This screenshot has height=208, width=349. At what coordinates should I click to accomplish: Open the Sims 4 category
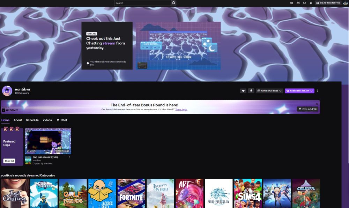248,193
